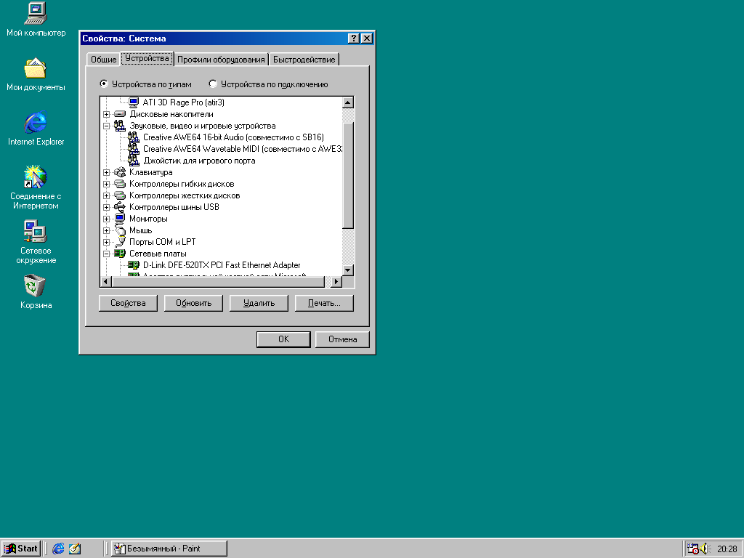This screenshot has width=744, height=558.
Task: Click the question mark help button
Action: [354, 39]
